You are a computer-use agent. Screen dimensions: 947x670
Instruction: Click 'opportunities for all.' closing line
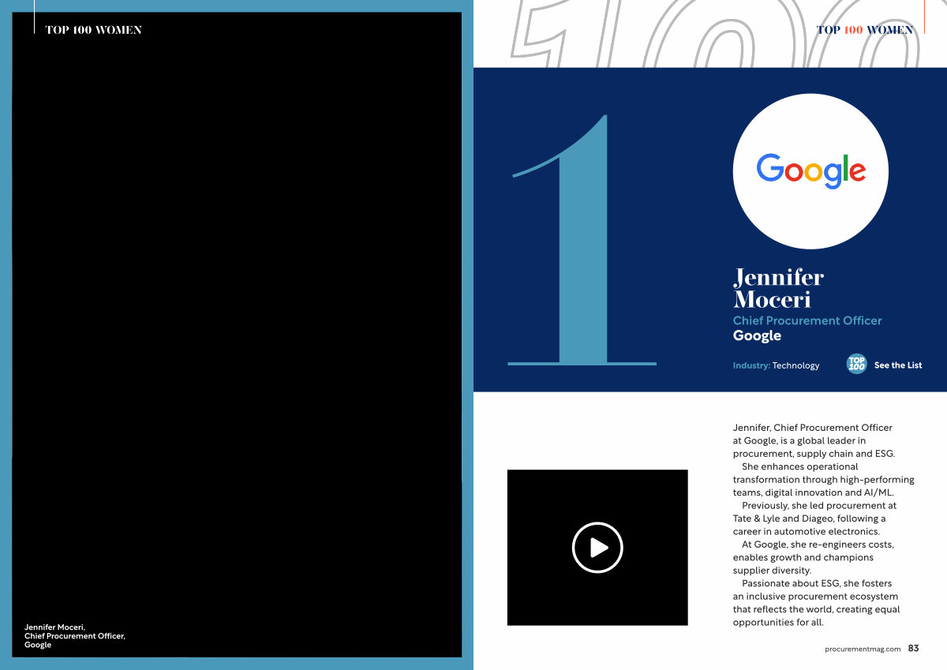click(778, 623)
